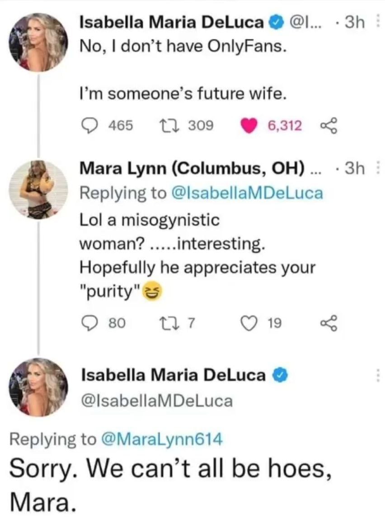This screenshot has height=524, width=385.
Task: Reply to Mara Lynn's tweet
Action: 91,322
